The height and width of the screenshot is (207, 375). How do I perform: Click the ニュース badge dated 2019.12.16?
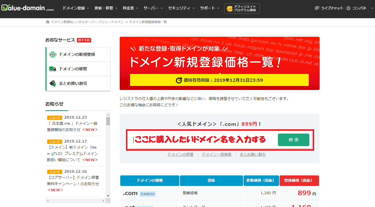55,172
